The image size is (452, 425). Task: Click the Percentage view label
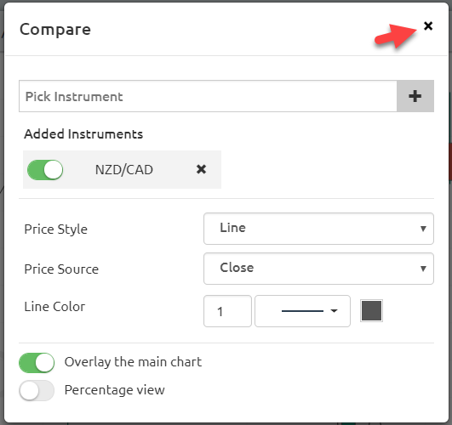[114, 390]
